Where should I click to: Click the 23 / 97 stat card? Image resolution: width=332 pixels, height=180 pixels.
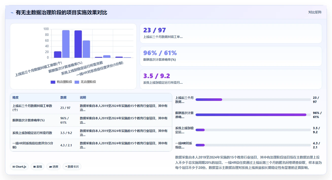231,33
